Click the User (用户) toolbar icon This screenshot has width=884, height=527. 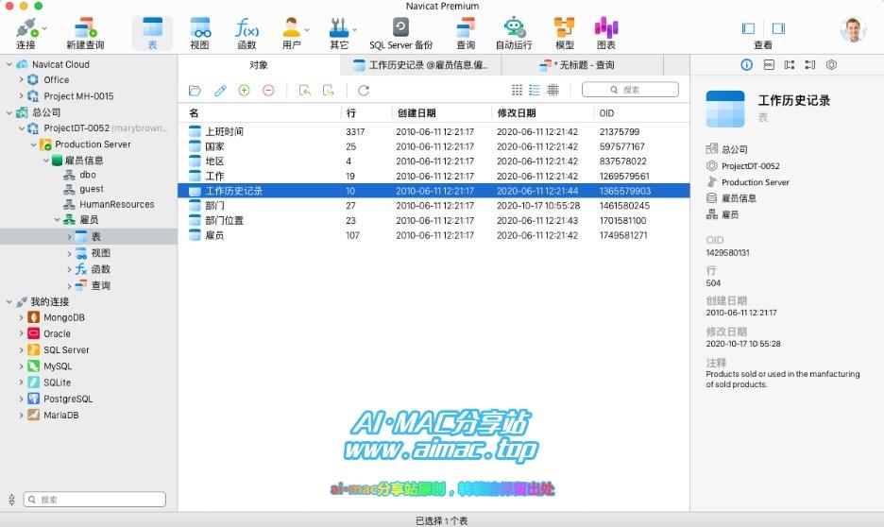coord(292,28)
